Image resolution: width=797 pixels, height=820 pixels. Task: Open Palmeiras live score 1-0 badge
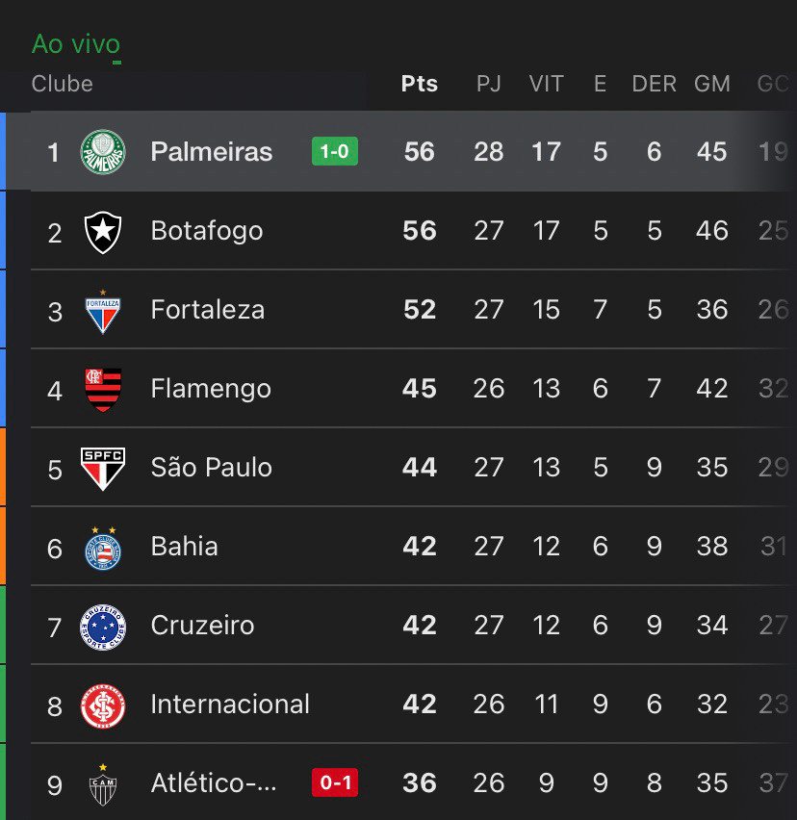(x=335, y=151)
